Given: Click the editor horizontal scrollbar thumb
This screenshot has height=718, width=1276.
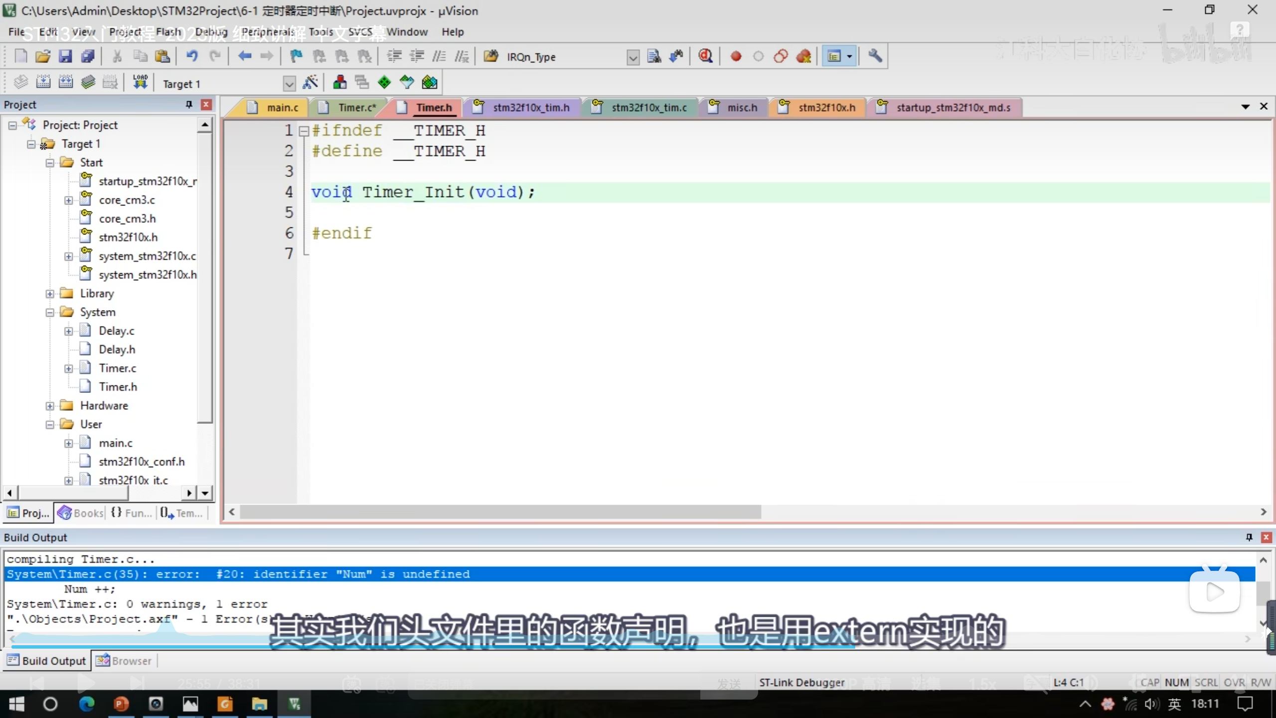Looking at the screenshot, I should [x=500, y=512].
